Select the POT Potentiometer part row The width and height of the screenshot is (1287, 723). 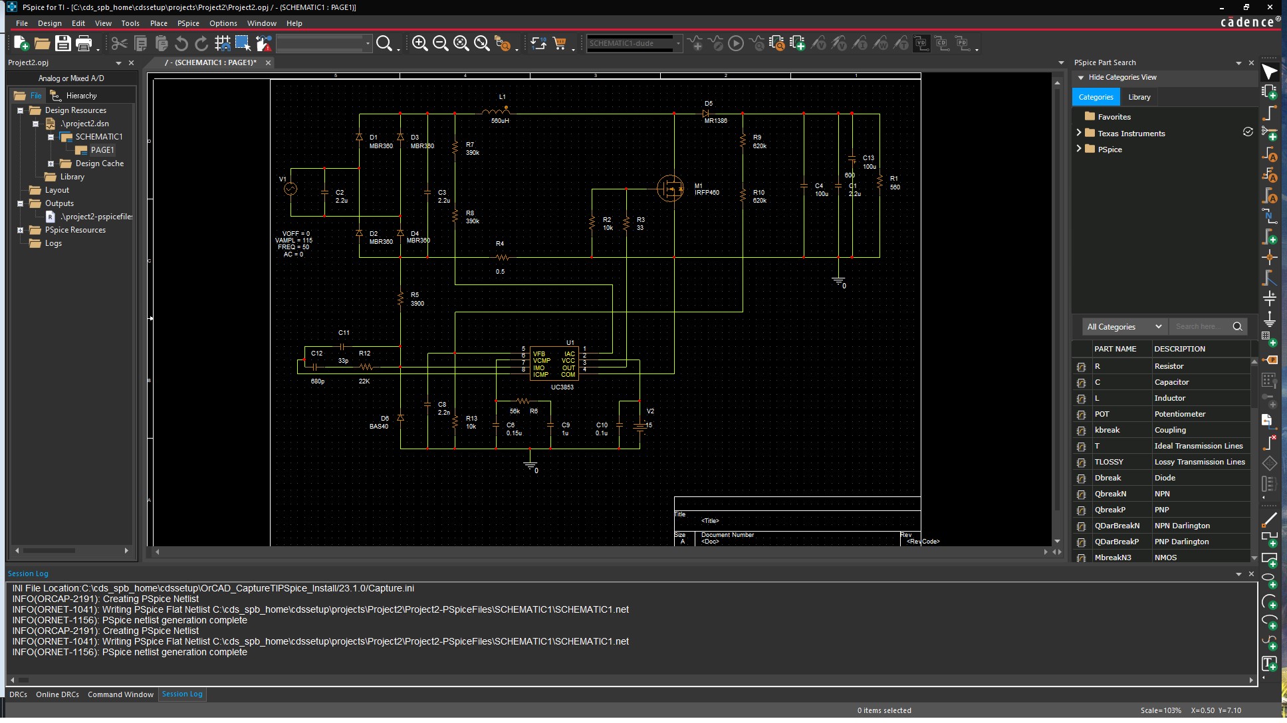click(1161, 414)
